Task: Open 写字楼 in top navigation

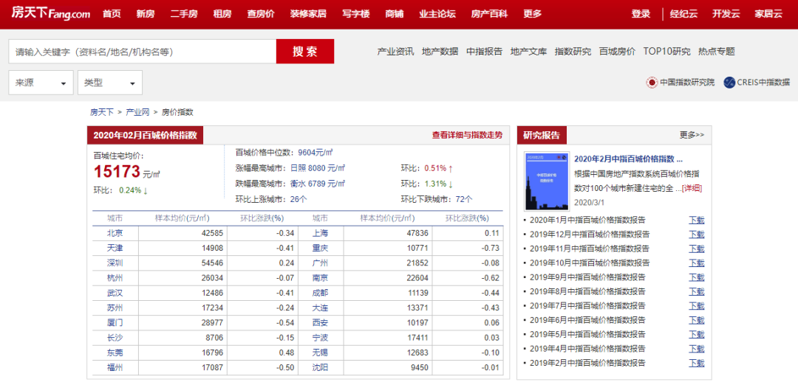Action: click(x=355, y=14)
